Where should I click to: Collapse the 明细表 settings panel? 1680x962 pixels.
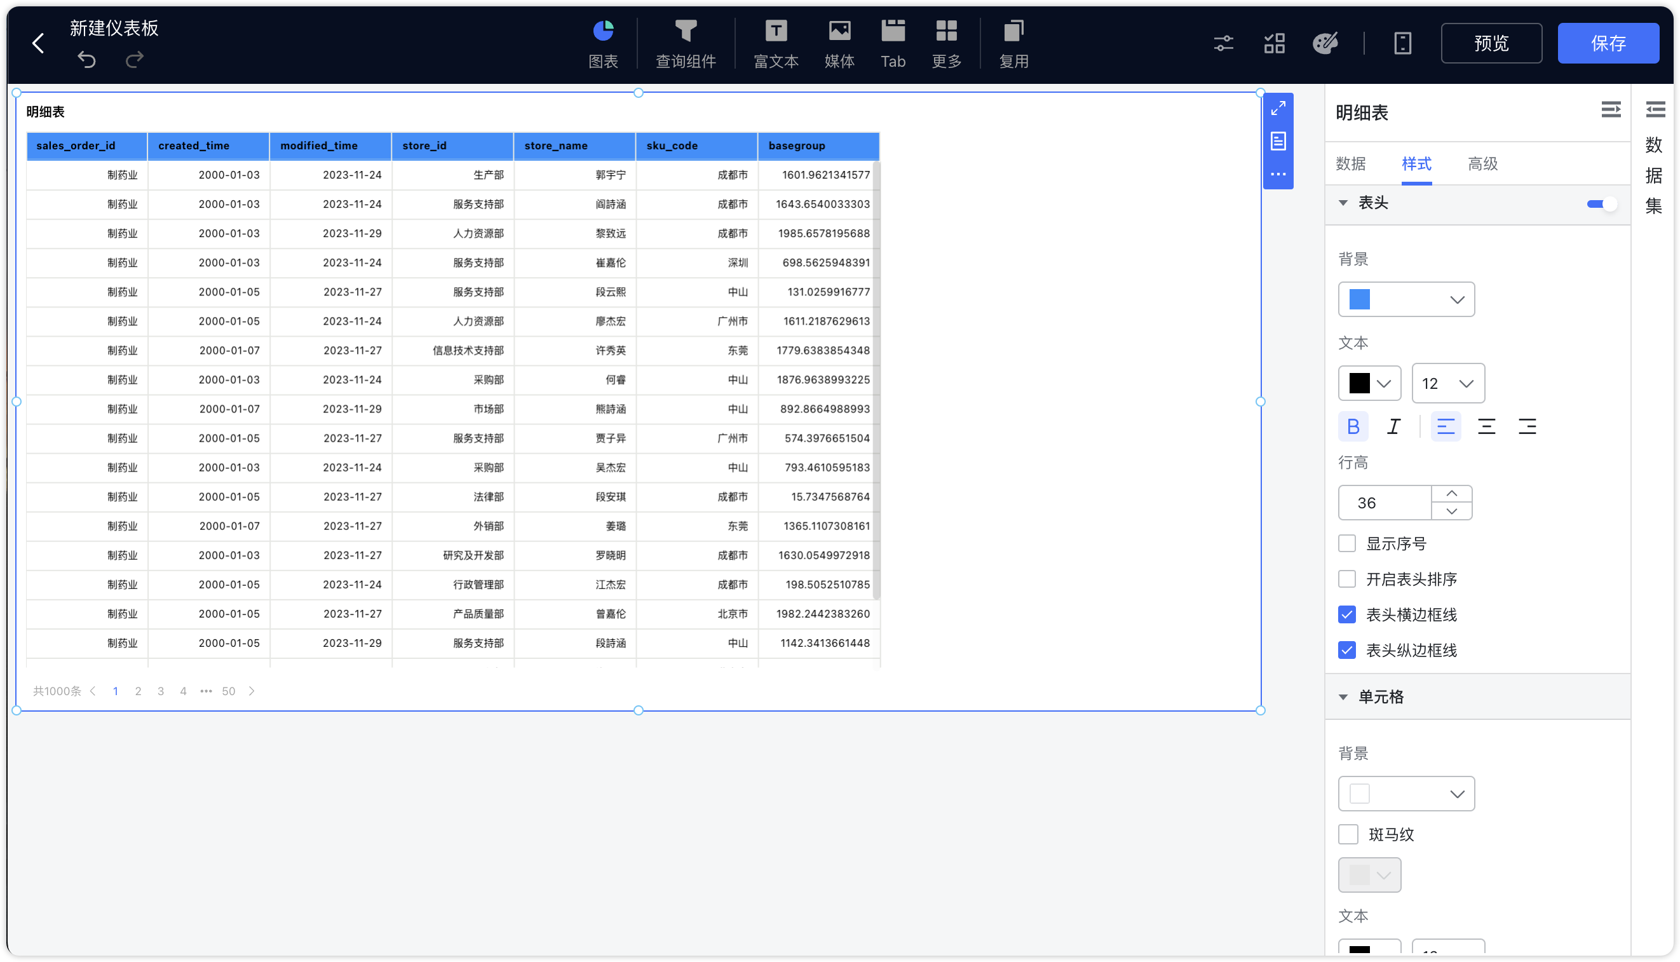(1611, 110)
